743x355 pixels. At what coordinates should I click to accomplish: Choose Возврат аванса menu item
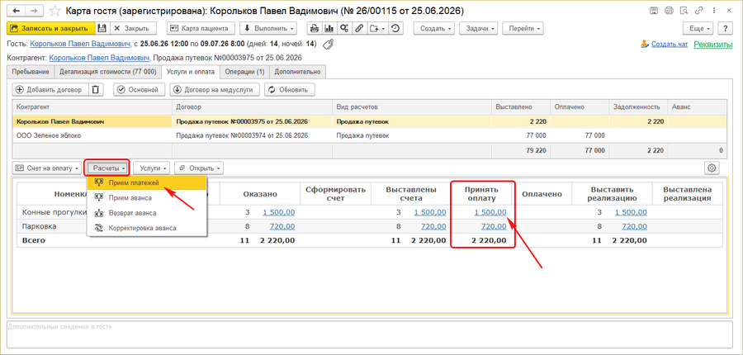click(147, 213)
